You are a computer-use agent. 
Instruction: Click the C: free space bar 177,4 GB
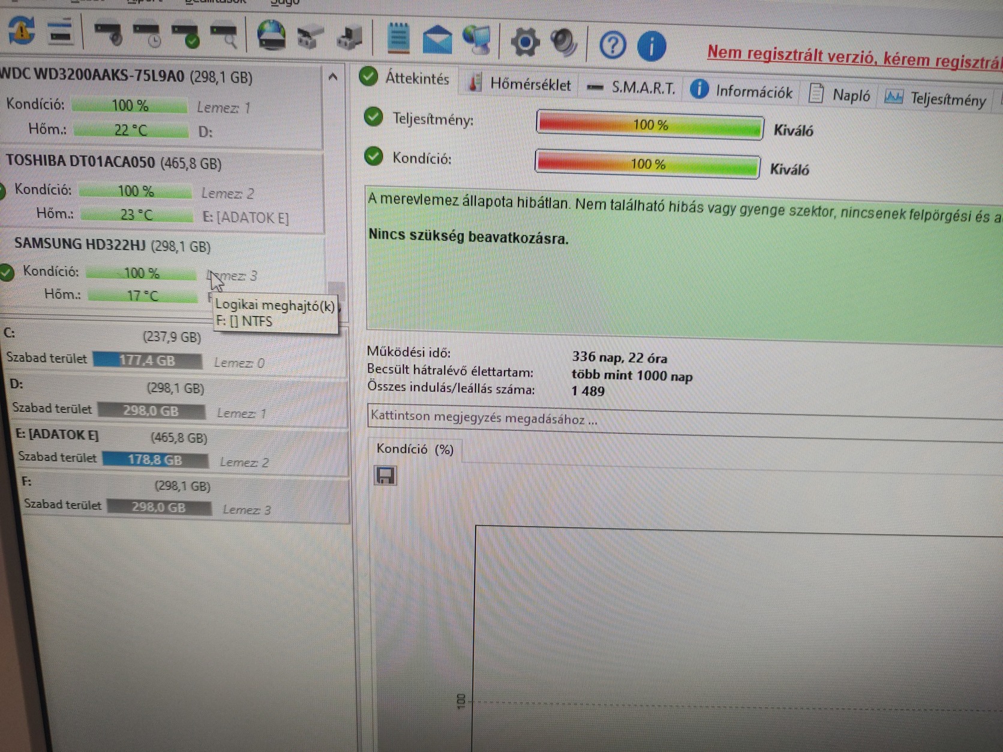[147, 360]
